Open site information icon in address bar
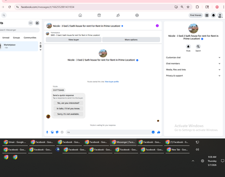This screenshot has height=177, width=225. click(x=18, y=7)
